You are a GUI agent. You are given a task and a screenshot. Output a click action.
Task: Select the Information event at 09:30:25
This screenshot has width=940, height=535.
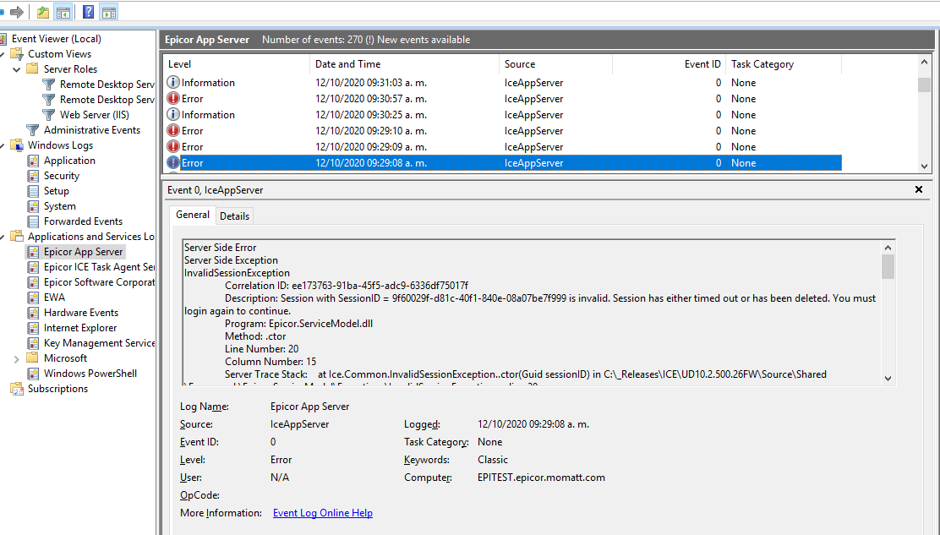pos(504,114)
